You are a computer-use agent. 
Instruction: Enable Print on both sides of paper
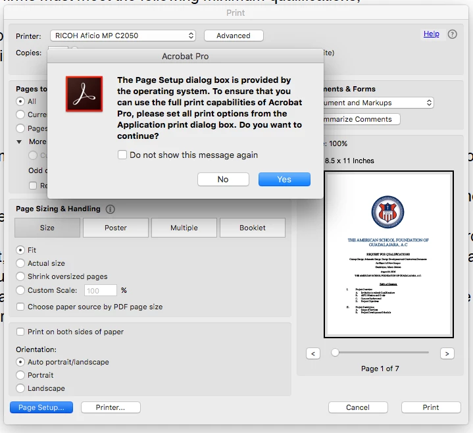[20, 332]
